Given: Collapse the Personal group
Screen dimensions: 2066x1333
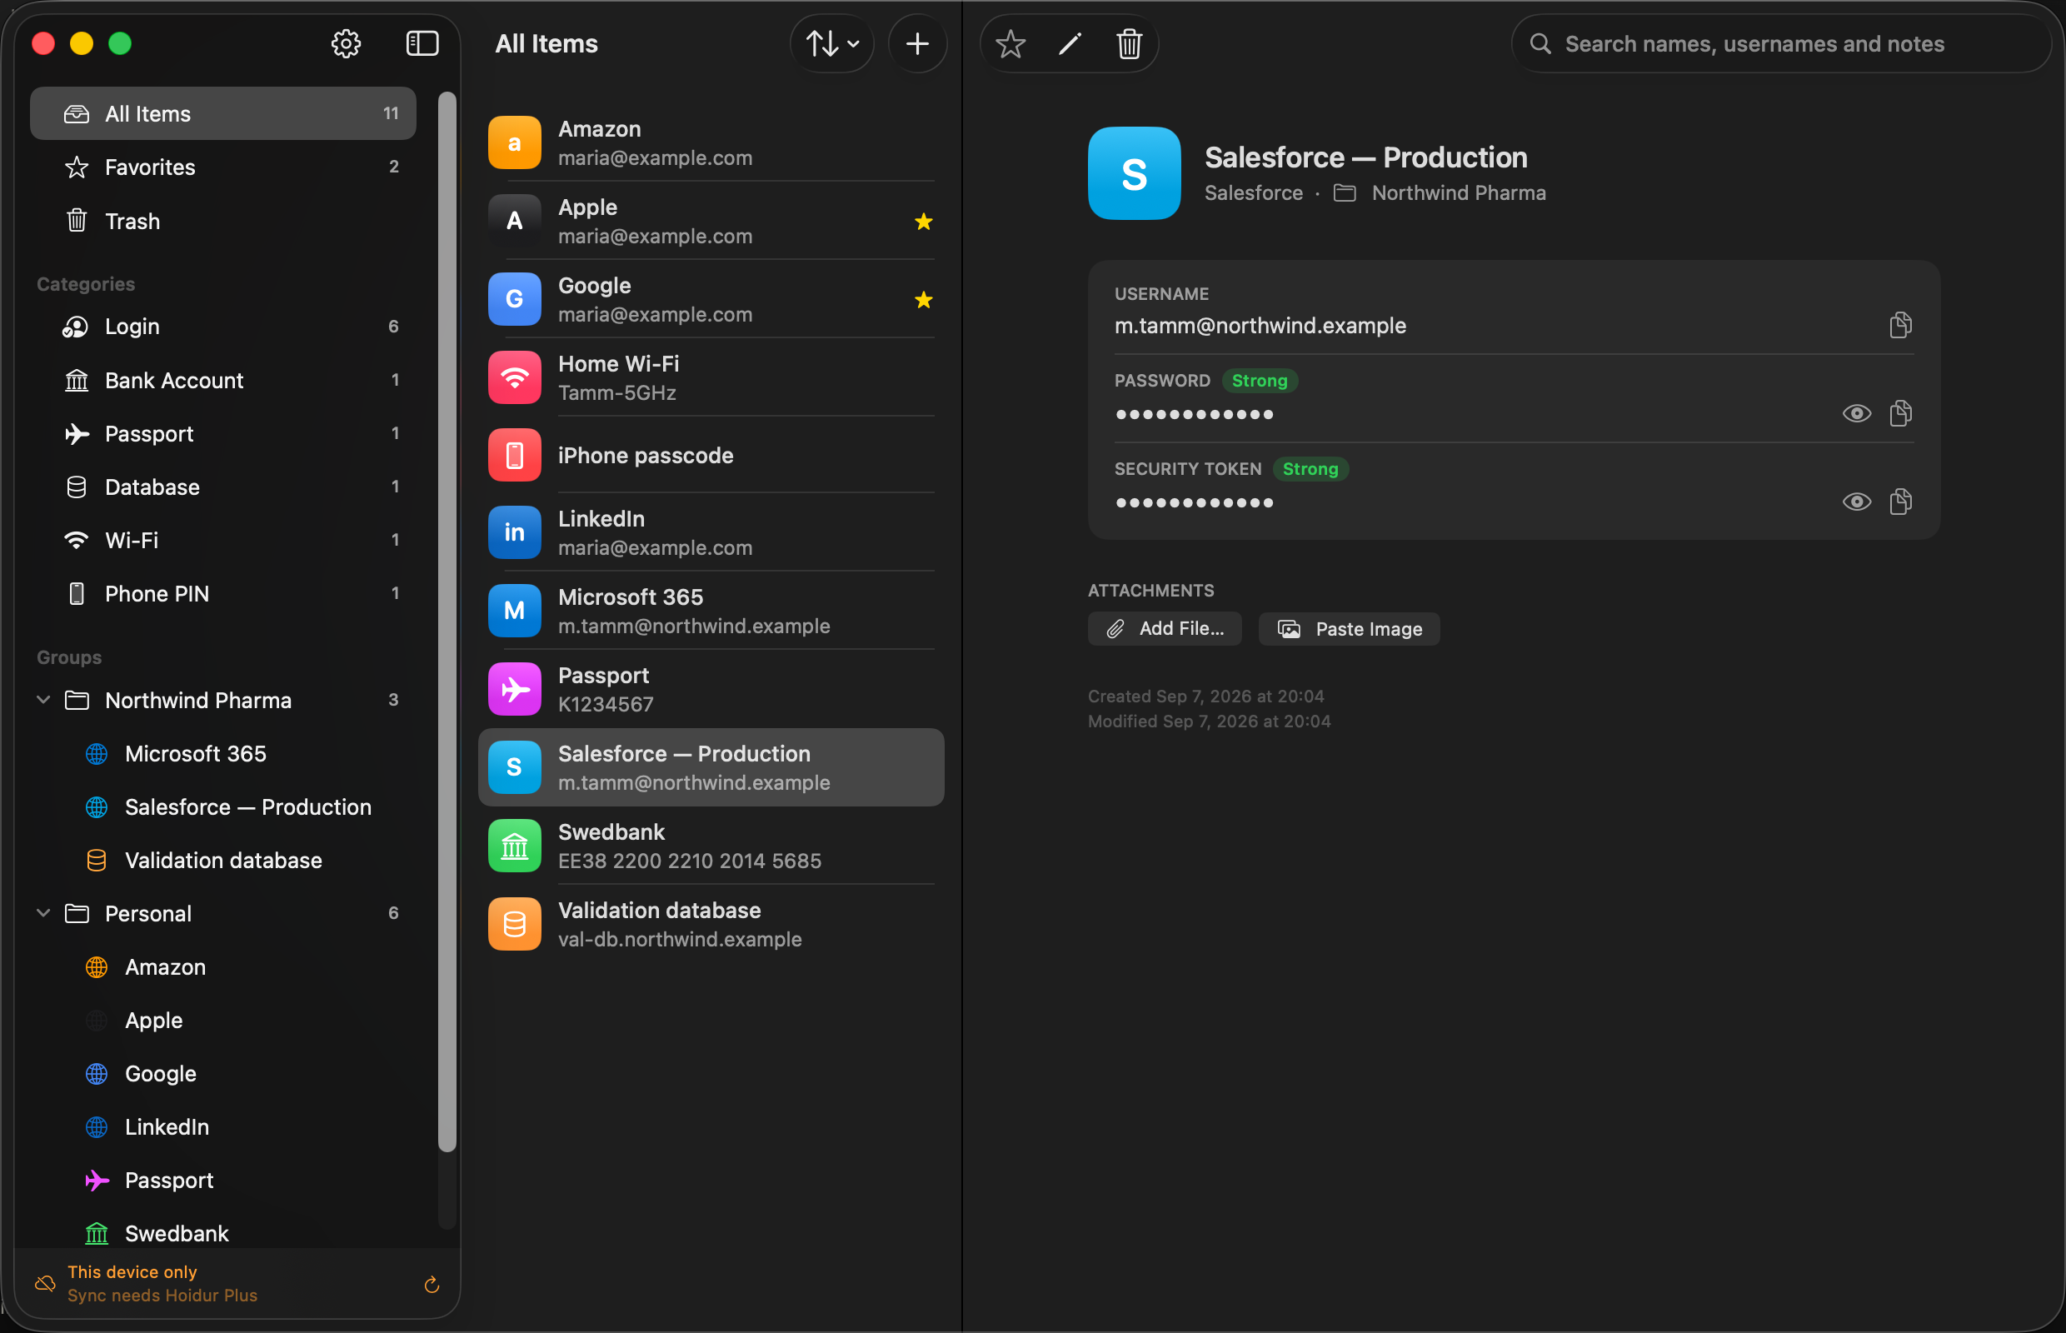Looking at the screenshot, I should (x=43, y=913).
